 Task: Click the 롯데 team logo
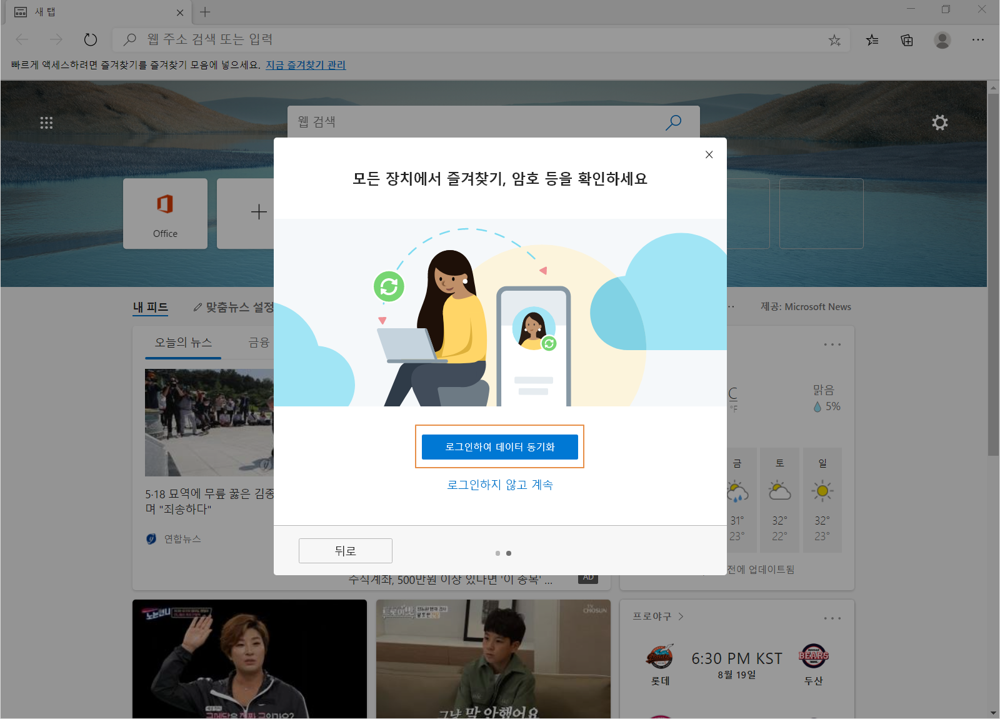pyautogui.click(x=660, y=656)
